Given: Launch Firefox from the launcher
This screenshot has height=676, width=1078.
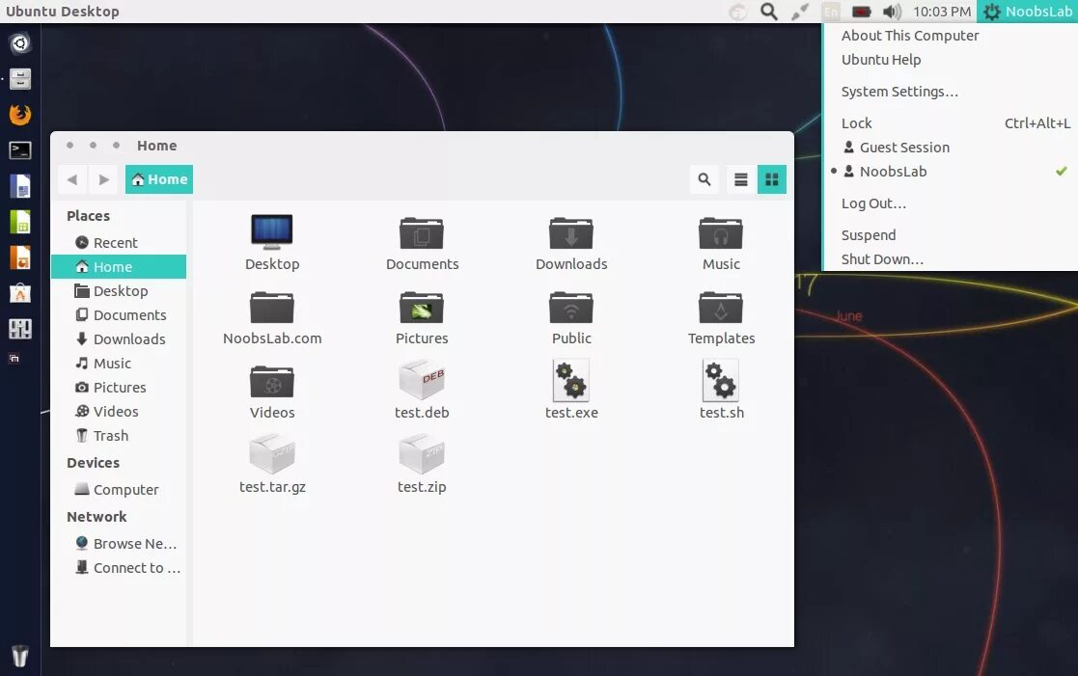Looking at the screenshot, I should point(20,115).
